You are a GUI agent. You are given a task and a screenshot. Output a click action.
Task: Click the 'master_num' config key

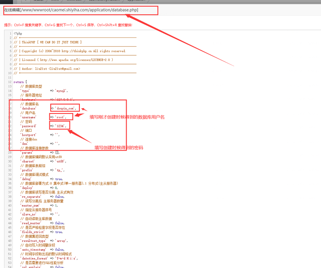[30, 206]
